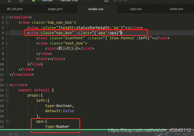The image size is (194, 136).
Task: Click the "text_box" class value on line 6
Action: [74, 43]
